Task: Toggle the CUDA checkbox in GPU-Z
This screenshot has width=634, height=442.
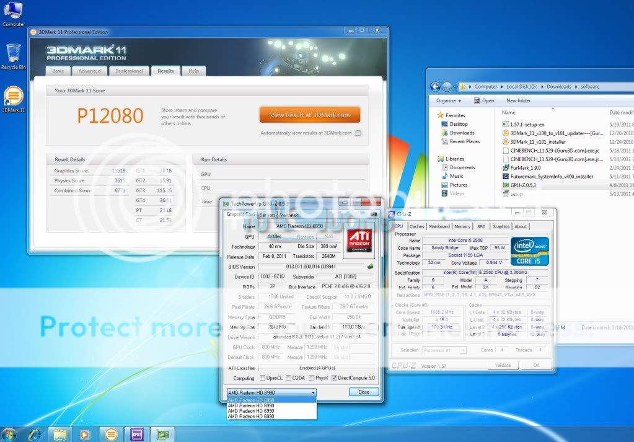Action: pos(288,378)
